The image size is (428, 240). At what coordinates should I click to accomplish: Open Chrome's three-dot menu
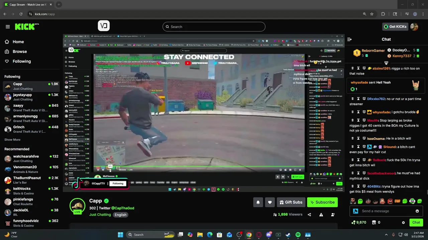pyautogui.click(x=423, y=14)
